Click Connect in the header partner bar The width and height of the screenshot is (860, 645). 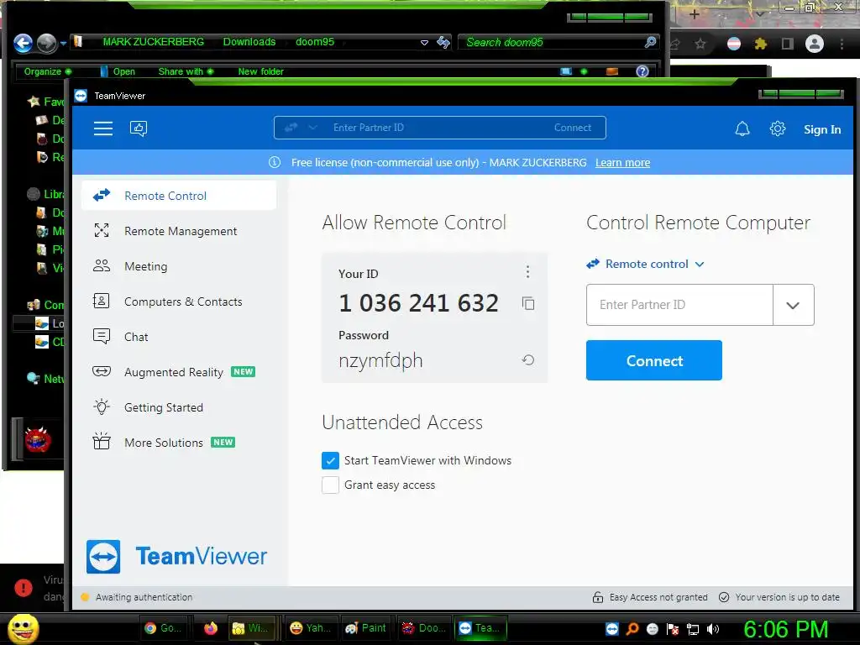click(x=573, y=128)
